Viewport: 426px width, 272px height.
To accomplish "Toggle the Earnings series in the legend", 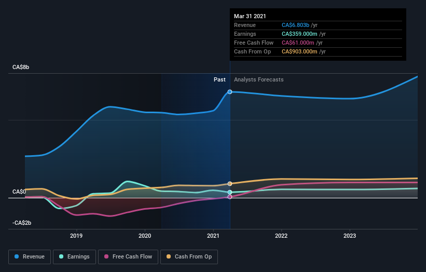I will click(74, 257).
